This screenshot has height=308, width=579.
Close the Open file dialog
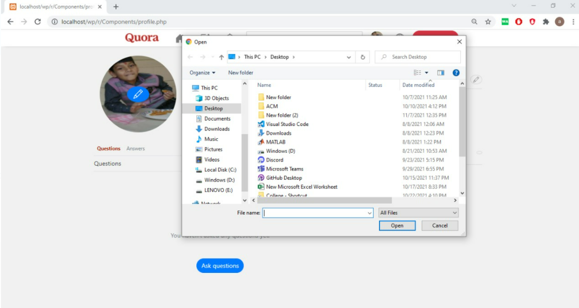tap(459, 42)
